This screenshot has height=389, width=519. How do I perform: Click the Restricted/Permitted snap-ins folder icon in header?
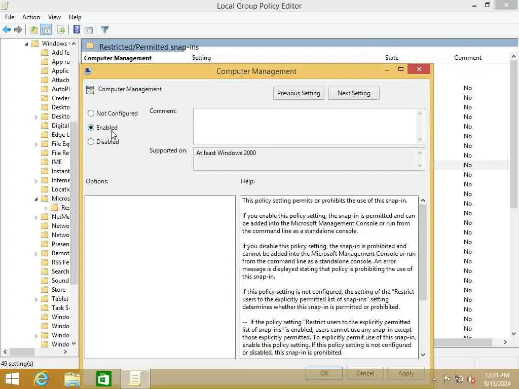point(90,46)
